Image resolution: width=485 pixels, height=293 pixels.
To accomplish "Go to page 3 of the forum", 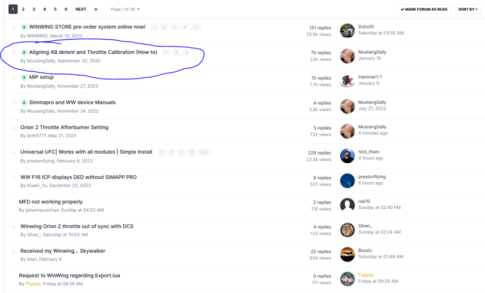I will (x=34, y=9).
